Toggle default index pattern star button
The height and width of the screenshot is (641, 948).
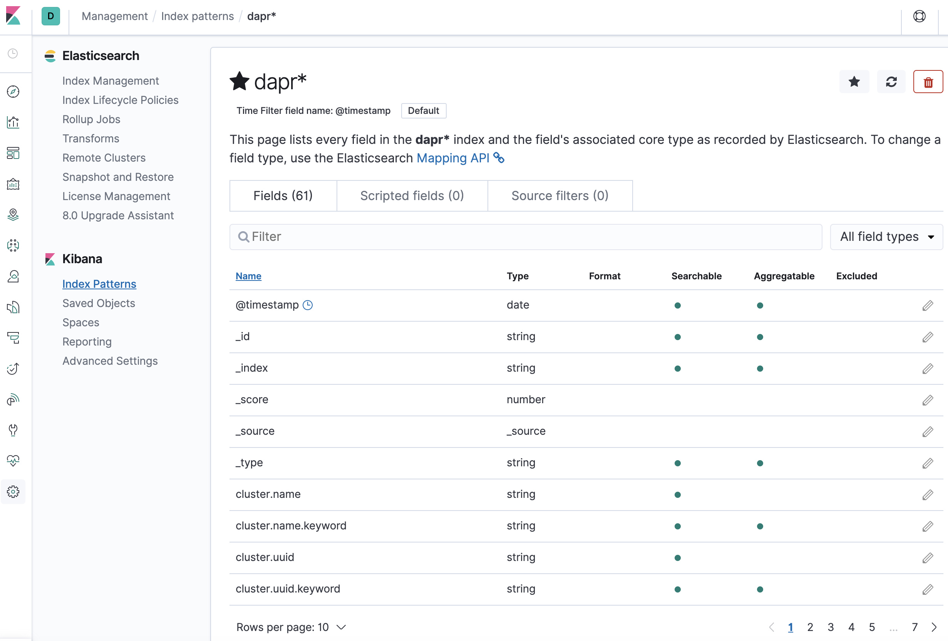854,82
